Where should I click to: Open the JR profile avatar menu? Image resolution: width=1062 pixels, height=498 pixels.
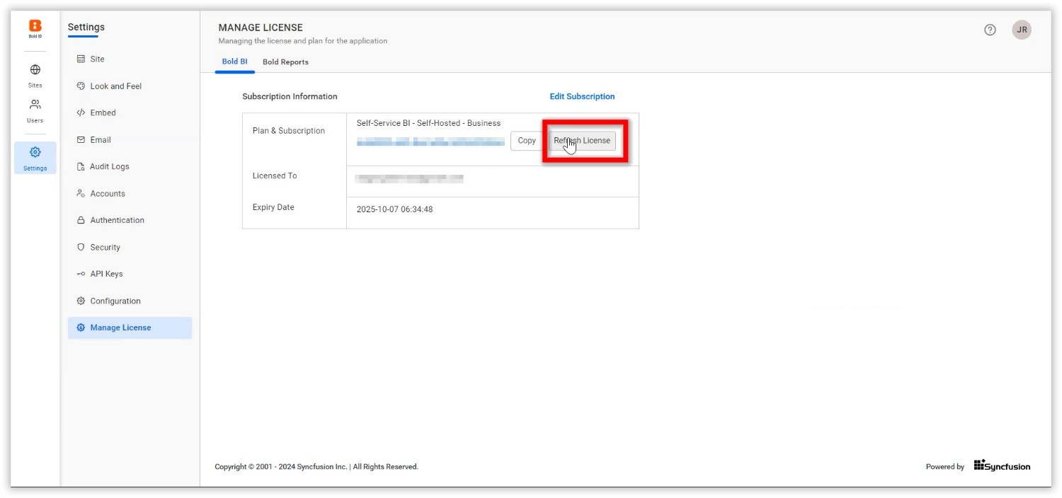click(x=1022, y=30)
